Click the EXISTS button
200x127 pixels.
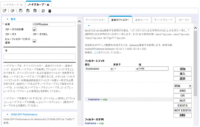coord(182,106)
